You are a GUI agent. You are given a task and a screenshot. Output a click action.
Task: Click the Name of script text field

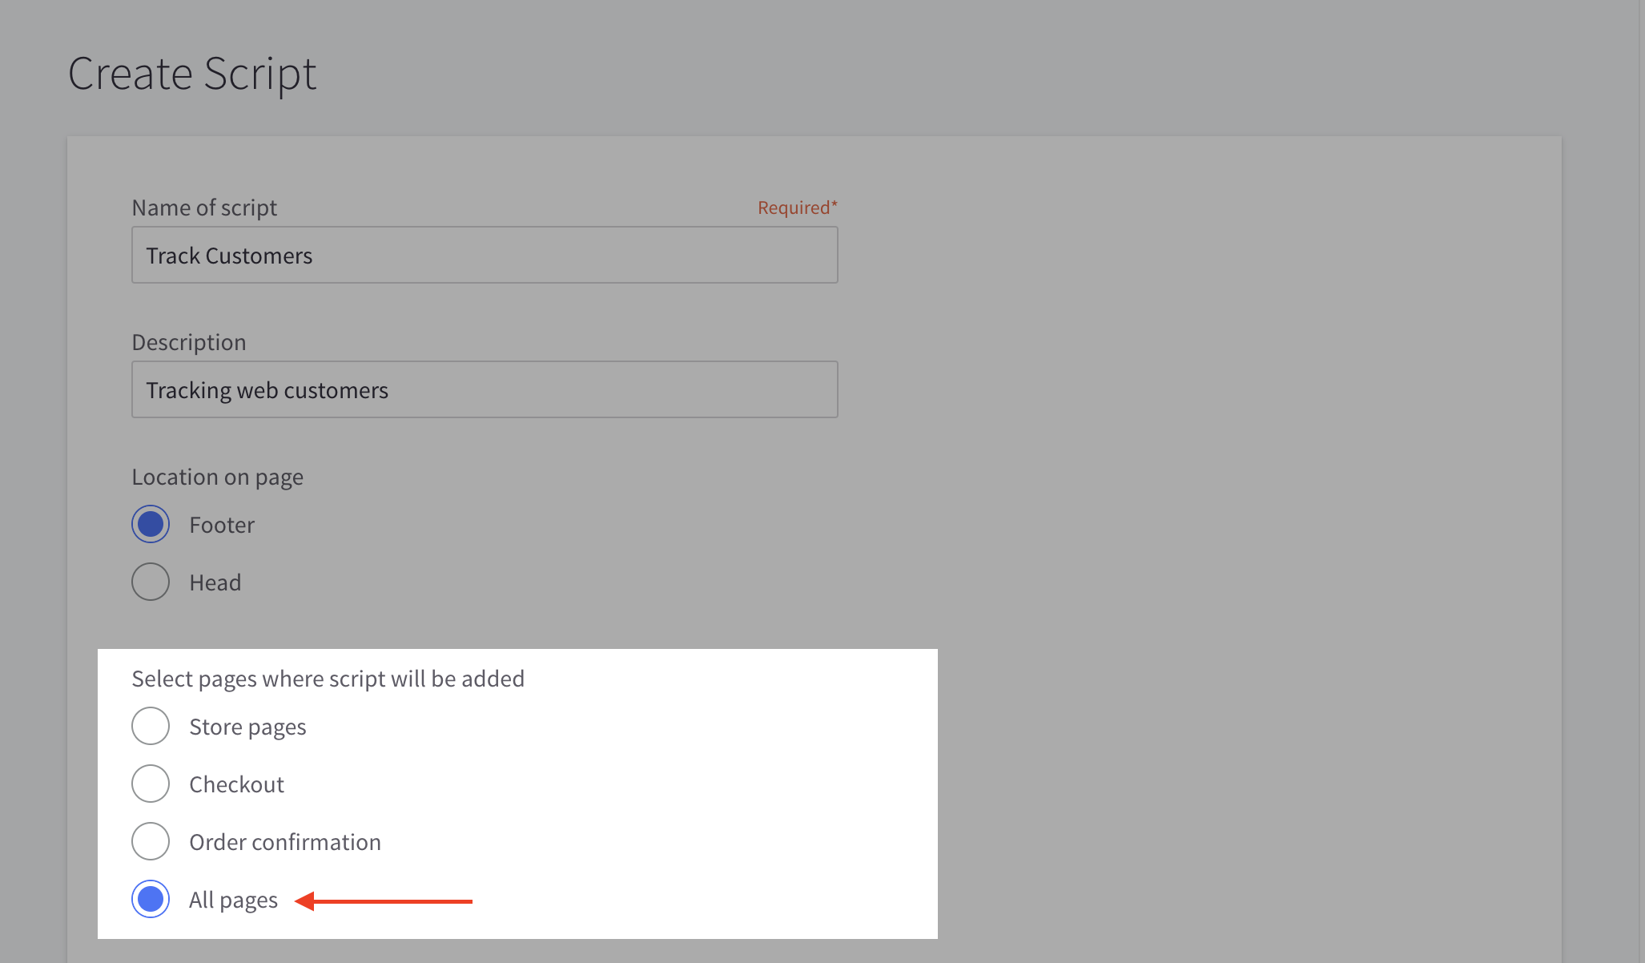(x=484, y=255)
